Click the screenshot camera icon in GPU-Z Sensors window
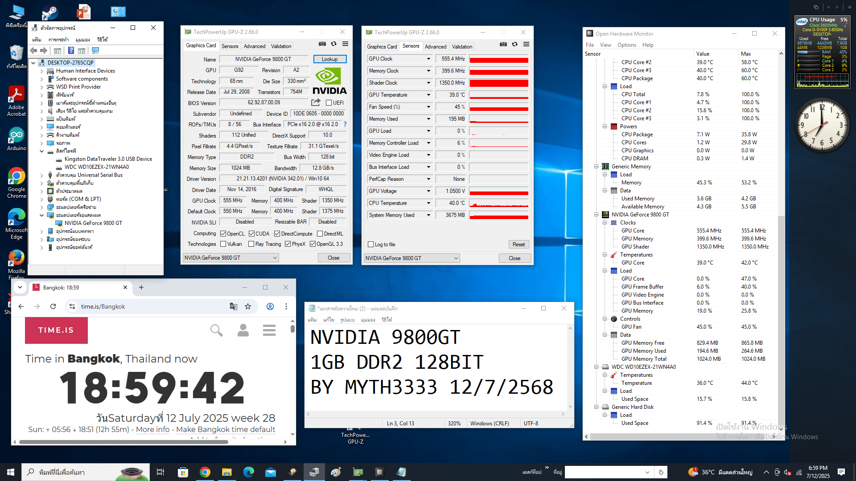Screen dimensions: 856x481 503,45
